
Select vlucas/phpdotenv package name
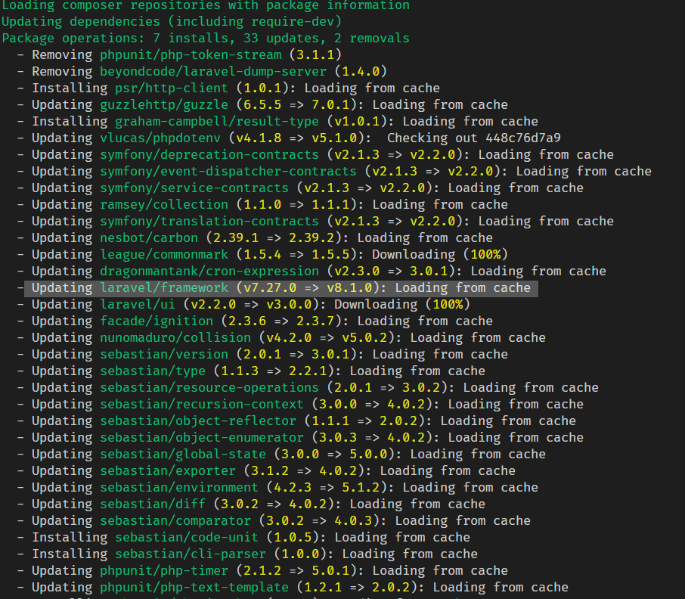click(x=160, y=138)
